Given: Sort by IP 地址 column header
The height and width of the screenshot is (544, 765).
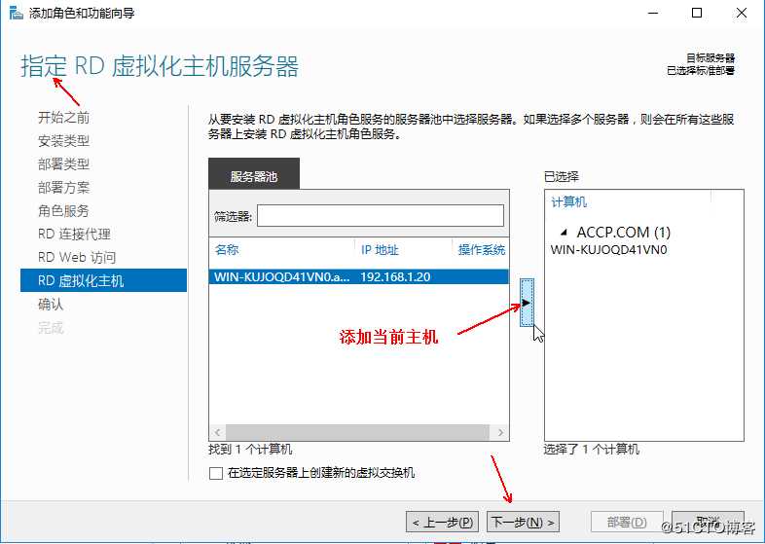Looking at the screenshot, I should pyautogui.click(x=380, y=250).
